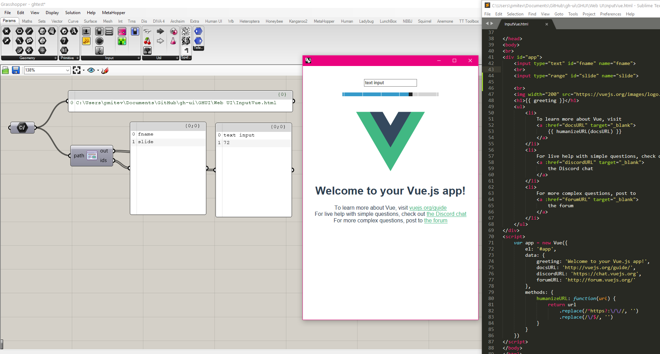Choose the pink Gradient input icon

coord(122,32)
